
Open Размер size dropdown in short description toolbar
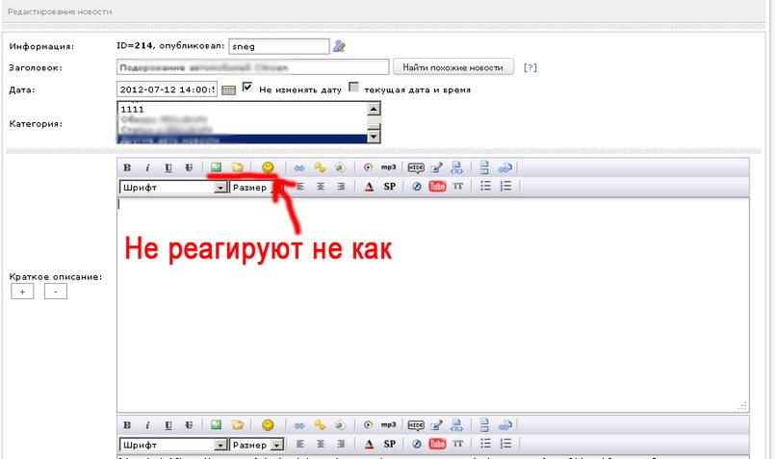(x=255, y=188)
